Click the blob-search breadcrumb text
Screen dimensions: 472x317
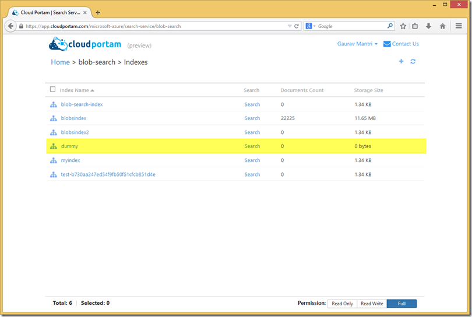[97, 62]
